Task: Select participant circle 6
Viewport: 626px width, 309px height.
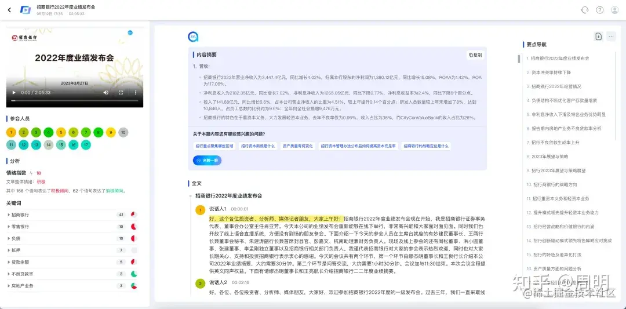Action: click(x=73, y=133)
